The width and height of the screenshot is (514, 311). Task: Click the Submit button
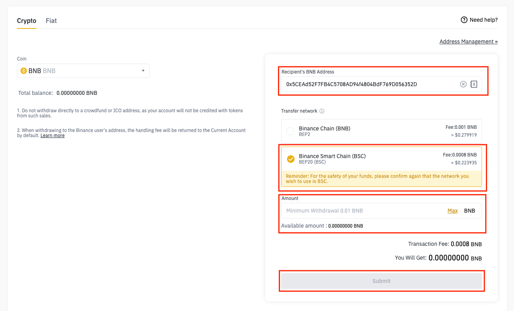pos(382,281)
